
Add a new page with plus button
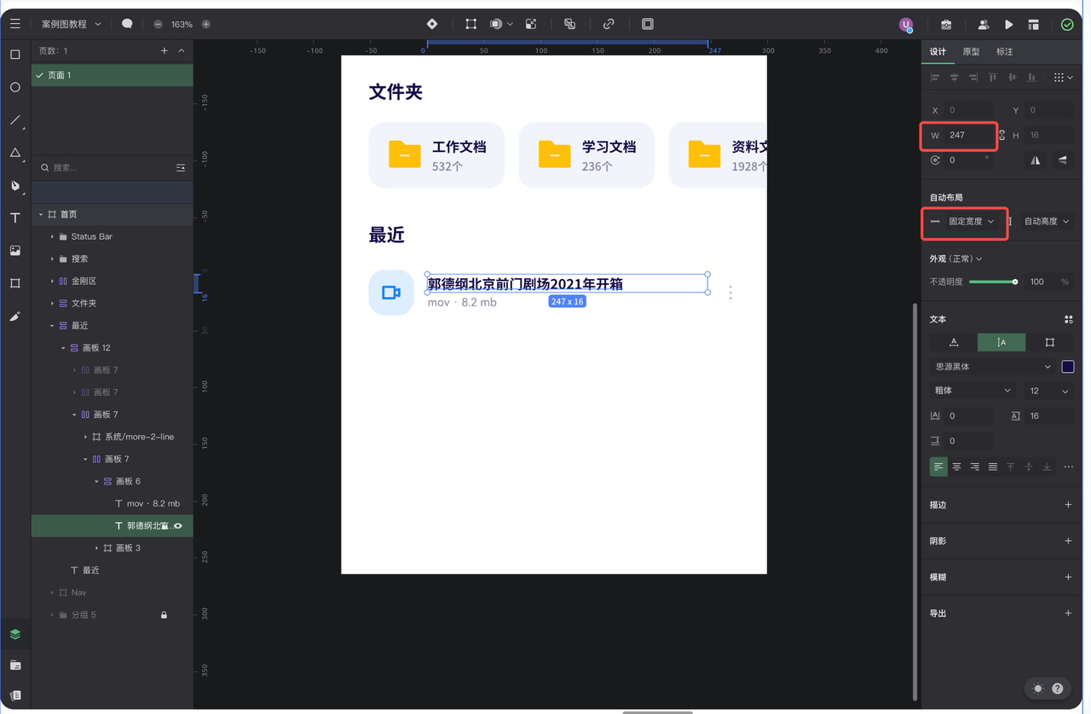(x=165, y=51)
